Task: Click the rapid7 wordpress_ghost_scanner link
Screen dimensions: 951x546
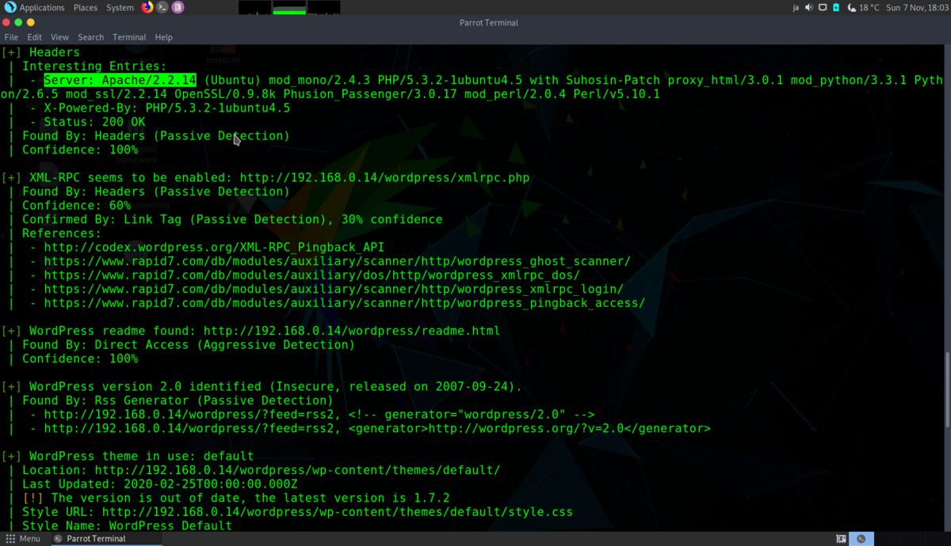Action: coord(337,261)
